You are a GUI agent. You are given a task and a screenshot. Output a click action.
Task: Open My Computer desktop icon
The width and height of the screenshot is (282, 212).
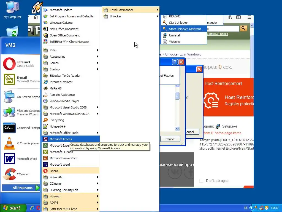point(12,9)
